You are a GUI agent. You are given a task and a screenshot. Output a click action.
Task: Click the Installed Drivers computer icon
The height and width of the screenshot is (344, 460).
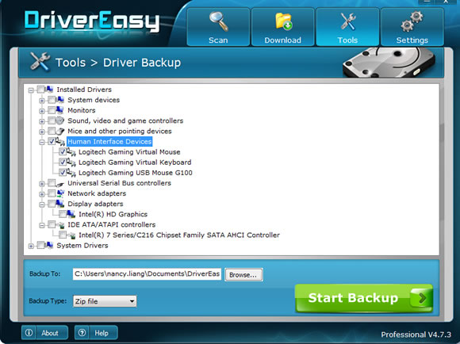tap(49, 89)
